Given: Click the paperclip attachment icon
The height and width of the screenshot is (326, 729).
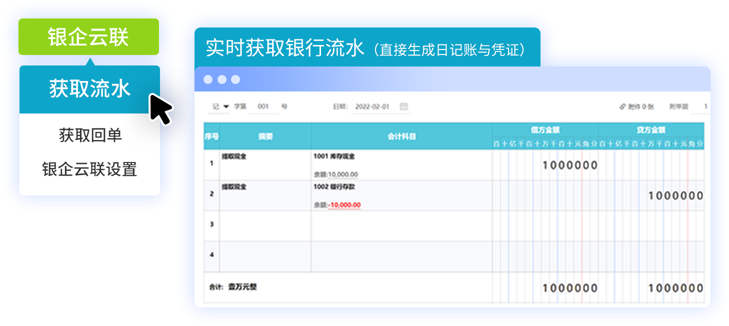Looking at the screenshot, I should pos(622,106).
